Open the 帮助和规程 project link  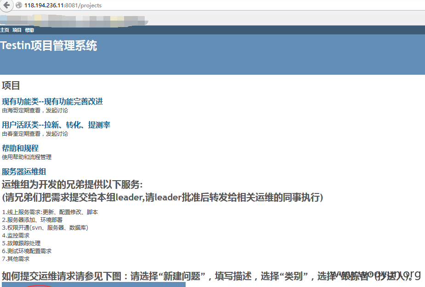20,148
